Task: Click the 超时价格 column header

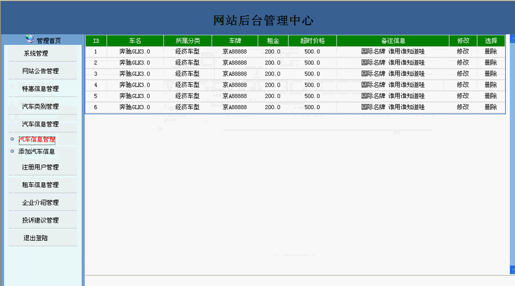Action: [x=312, y=41]
